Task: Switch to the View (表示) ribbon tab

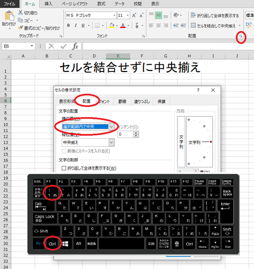Action: click(155, 4)
